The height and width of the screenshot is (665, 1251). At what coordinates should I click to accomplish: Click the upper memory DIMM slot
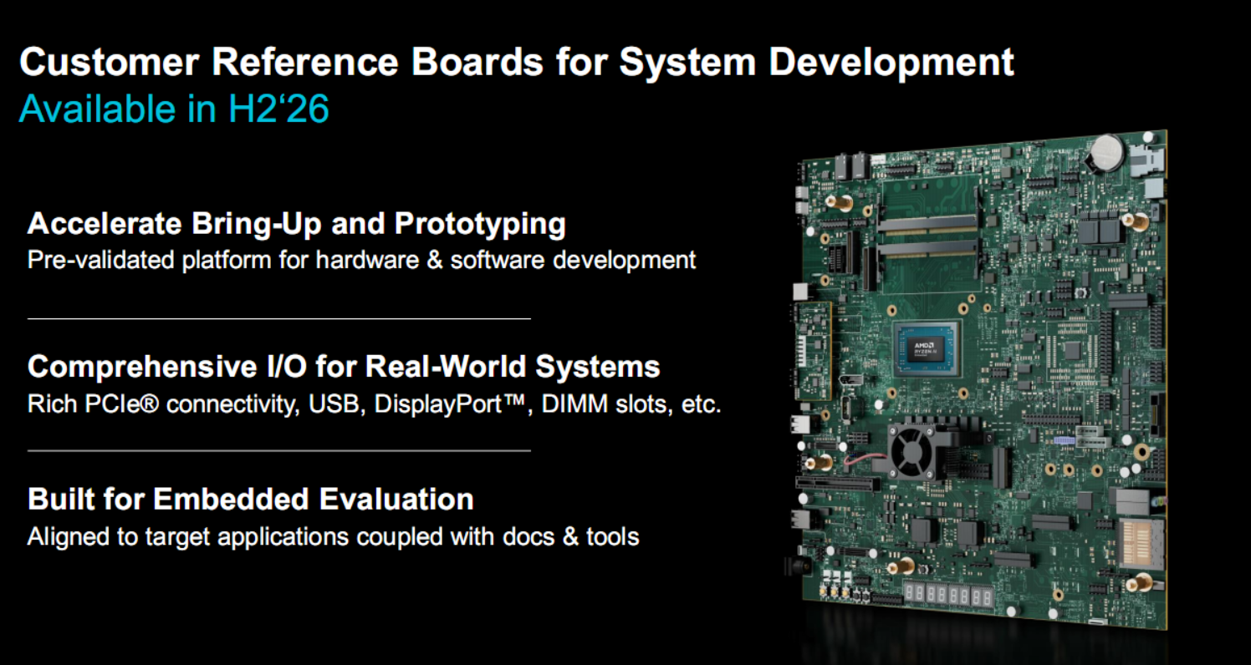tap(927, 223)
